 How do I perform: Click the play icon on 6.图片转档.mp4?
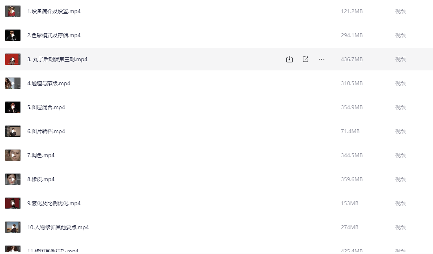click(x=13, y=131)
